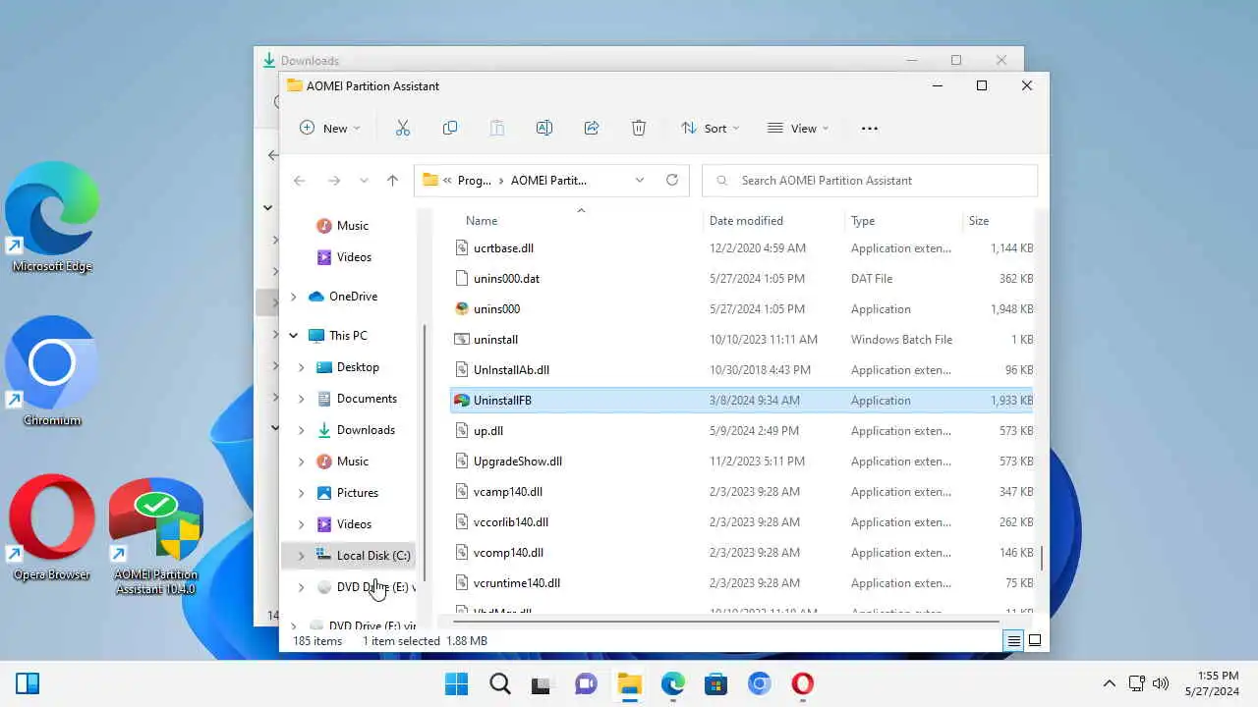Select file UpgradeShow.dll
Viewport: 1258px width, 707px height.
742,462
